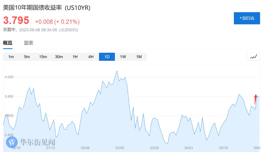Select the 1D daily interval

(x=107, y=57)
